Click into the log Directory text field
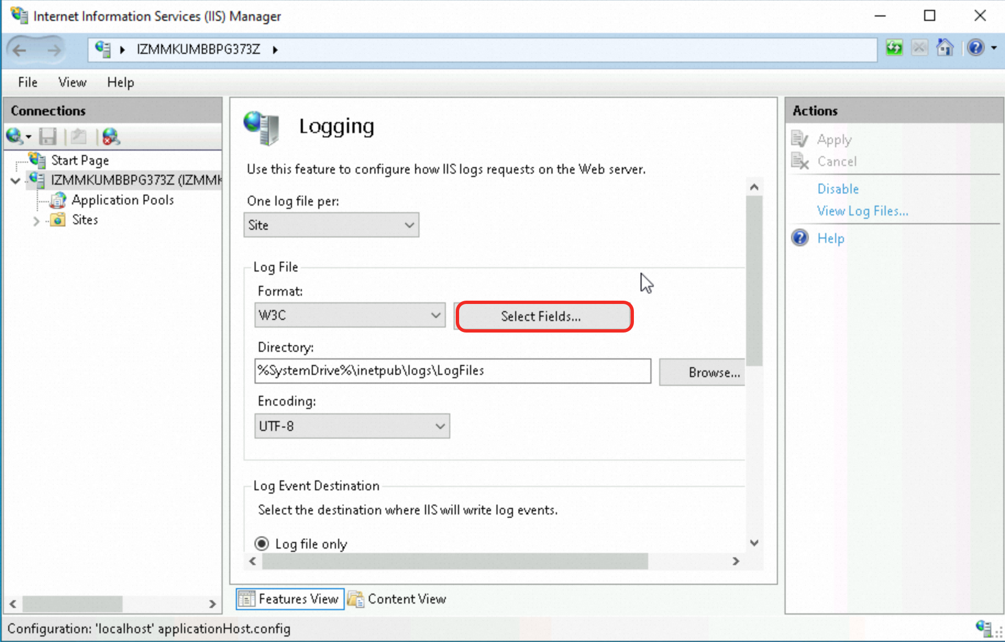Image resolution: width=1005 pixels, height=642 pixels. point(453,371)
